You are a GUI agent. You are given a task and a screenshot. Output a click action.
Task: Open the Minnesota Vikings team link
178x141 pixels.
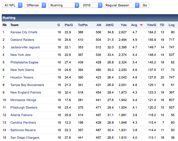(x=23, y=100)
